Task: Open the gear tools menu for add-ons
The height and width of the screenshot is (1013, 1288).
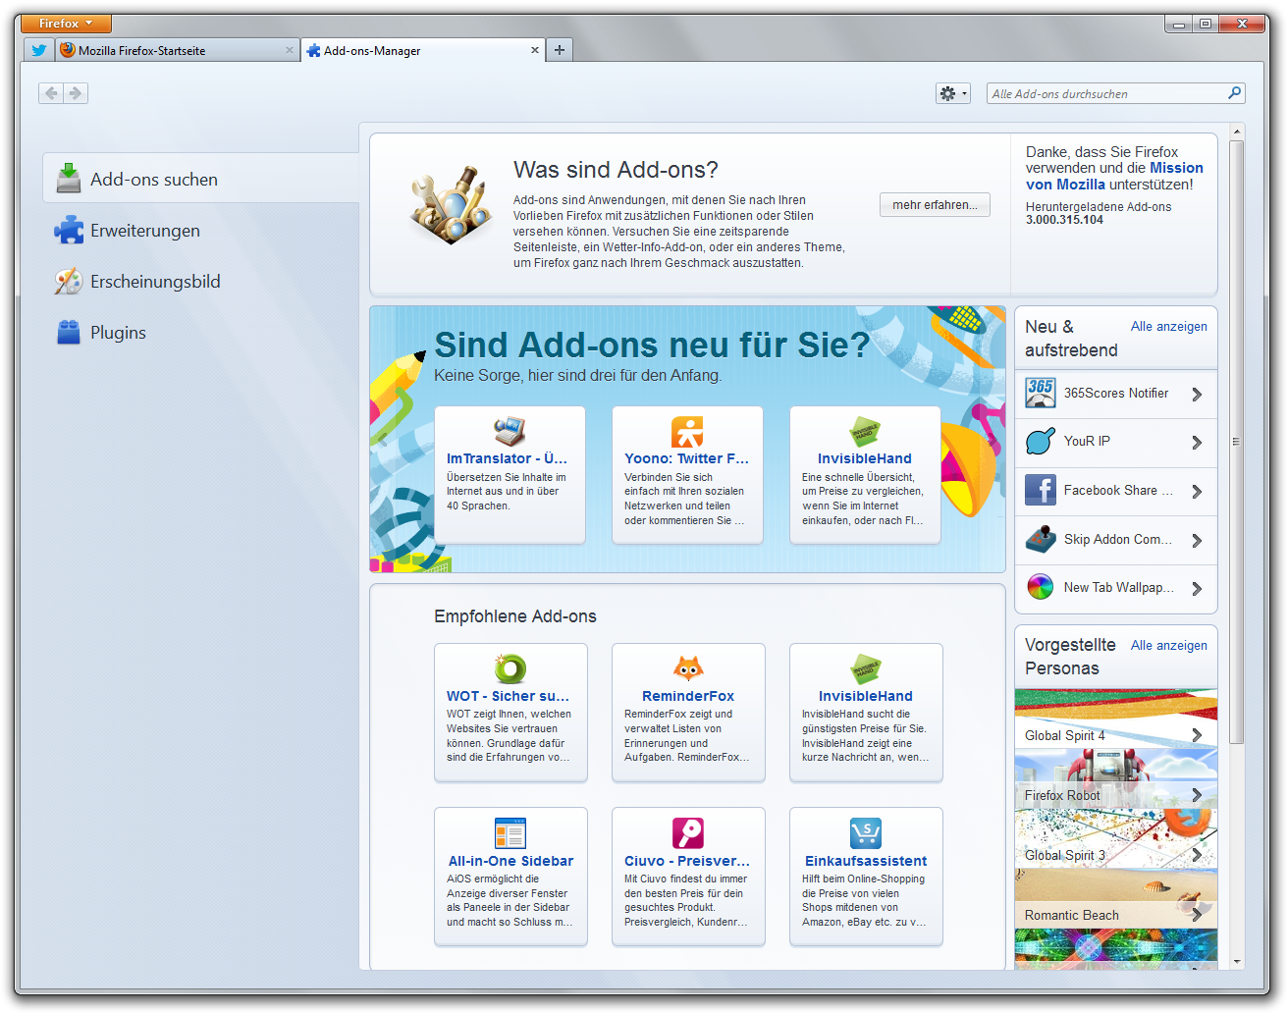Action: point(952,93)
